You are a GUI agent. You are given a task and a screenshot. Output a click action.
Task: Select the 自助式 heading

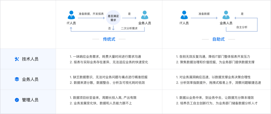(219, 39)
